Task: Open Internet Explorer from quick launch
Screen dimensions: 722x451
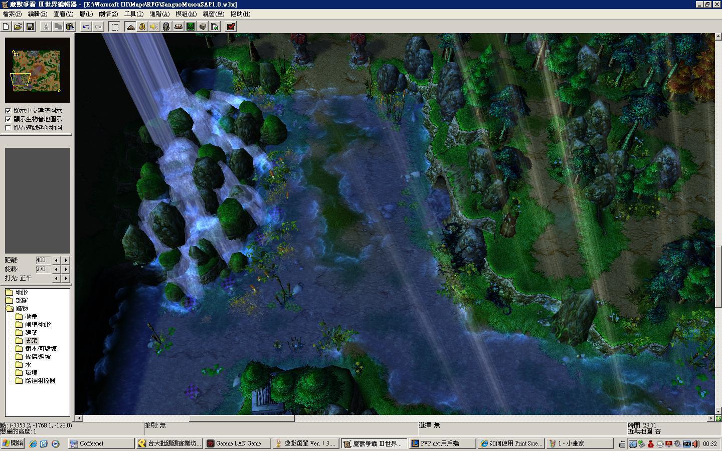Action: tap(33, 443)
